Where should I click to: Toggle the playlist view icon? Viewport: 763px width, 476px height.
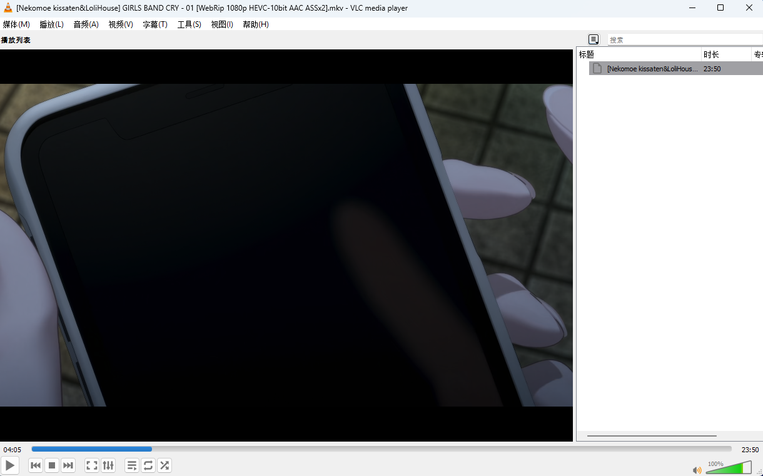(132, 465)
